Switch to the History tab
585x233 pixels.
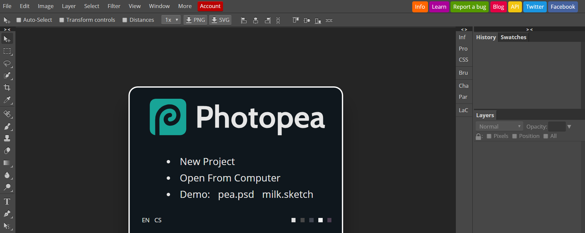coord(486,37)
